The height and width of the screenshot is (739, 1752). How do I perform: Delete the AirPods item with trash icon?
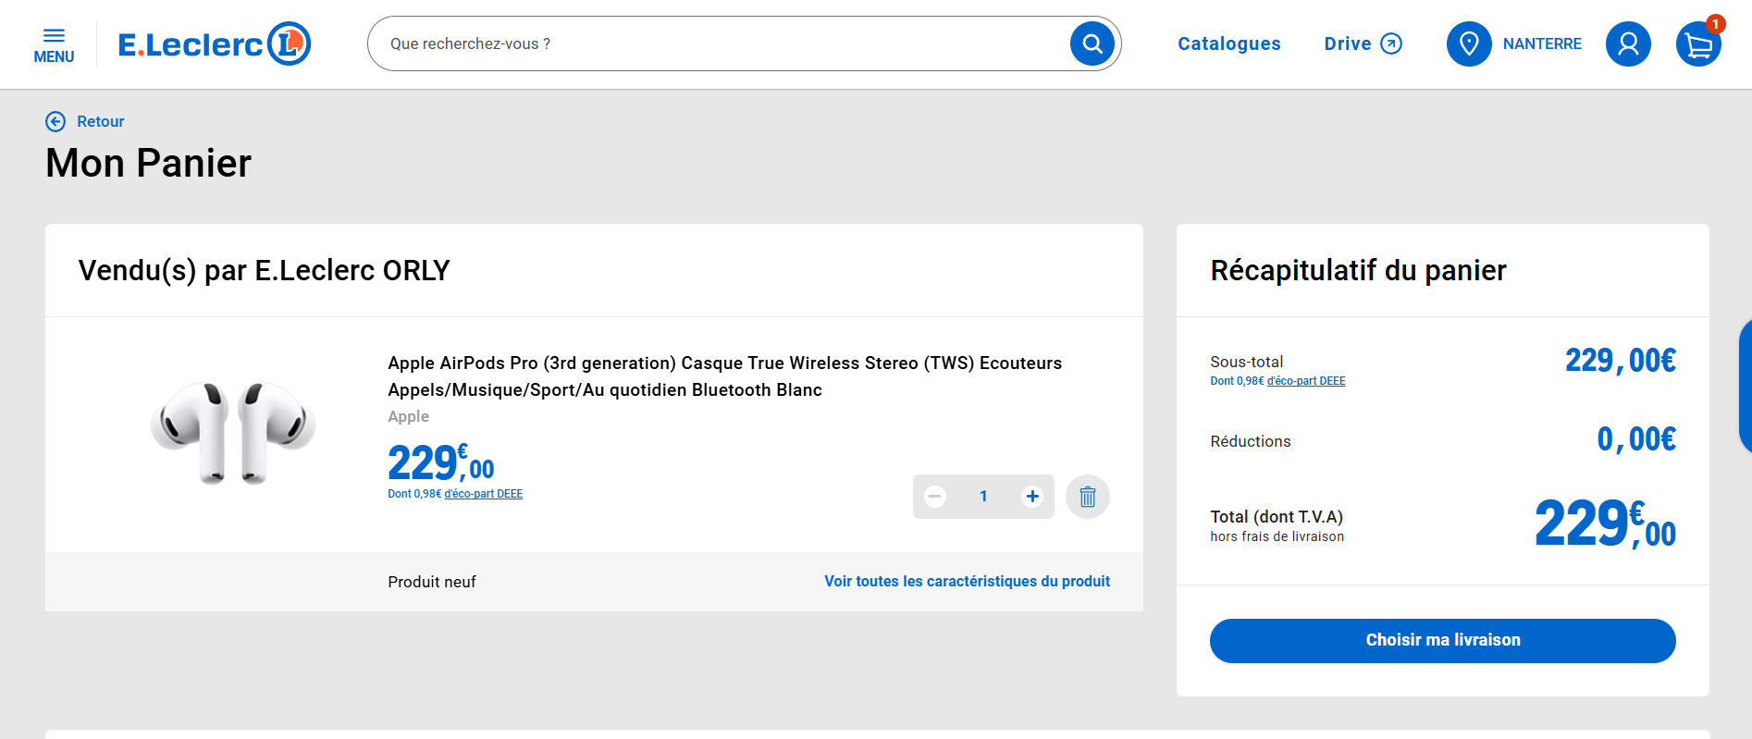[x=1088, y=497]
